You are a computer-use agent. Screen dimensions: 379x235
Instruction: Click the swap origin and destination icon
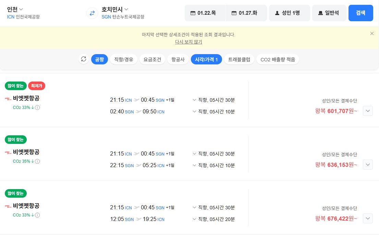tap(92, 13)
